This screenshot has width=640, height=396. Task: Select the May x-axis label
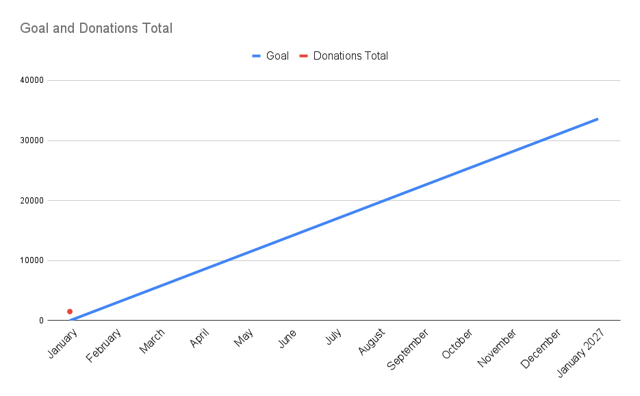click(x=244, y=337)
